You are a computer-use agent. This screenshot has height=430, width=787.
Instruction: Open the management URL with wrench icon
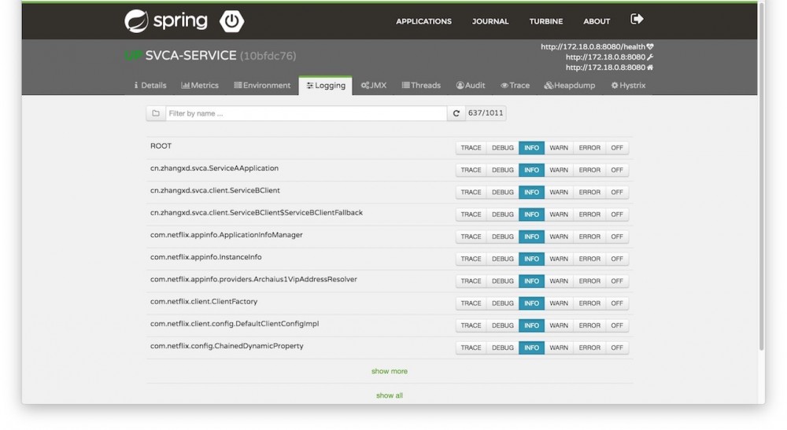click(609, 57)
